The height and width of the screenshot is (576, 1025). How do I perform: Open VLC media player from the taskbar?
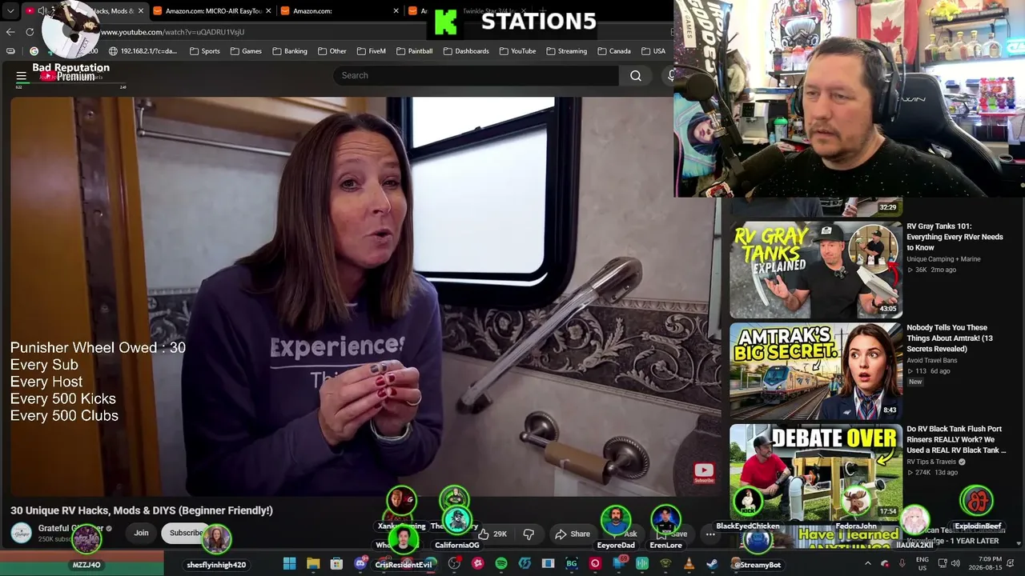pyautogui.click(x=689, y=564)
